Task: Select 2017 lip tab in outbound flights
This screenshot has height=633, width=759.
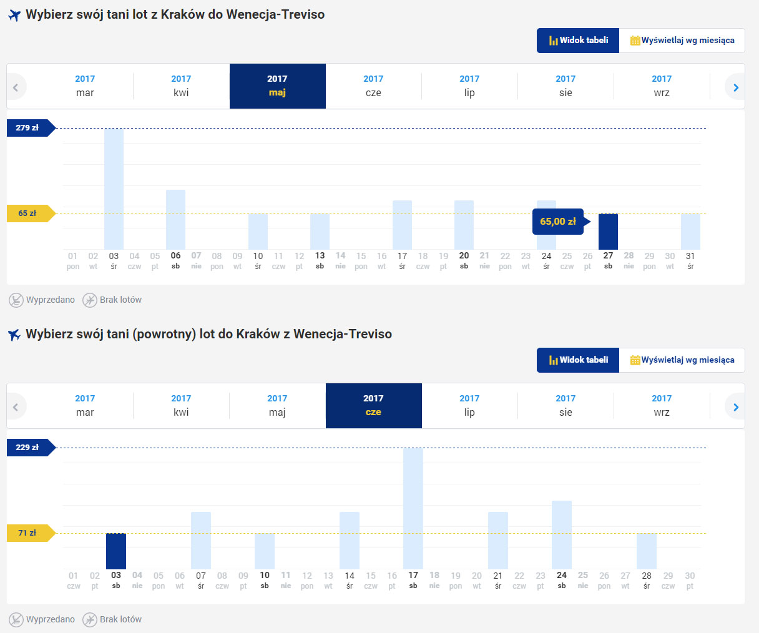Action: 469,86
